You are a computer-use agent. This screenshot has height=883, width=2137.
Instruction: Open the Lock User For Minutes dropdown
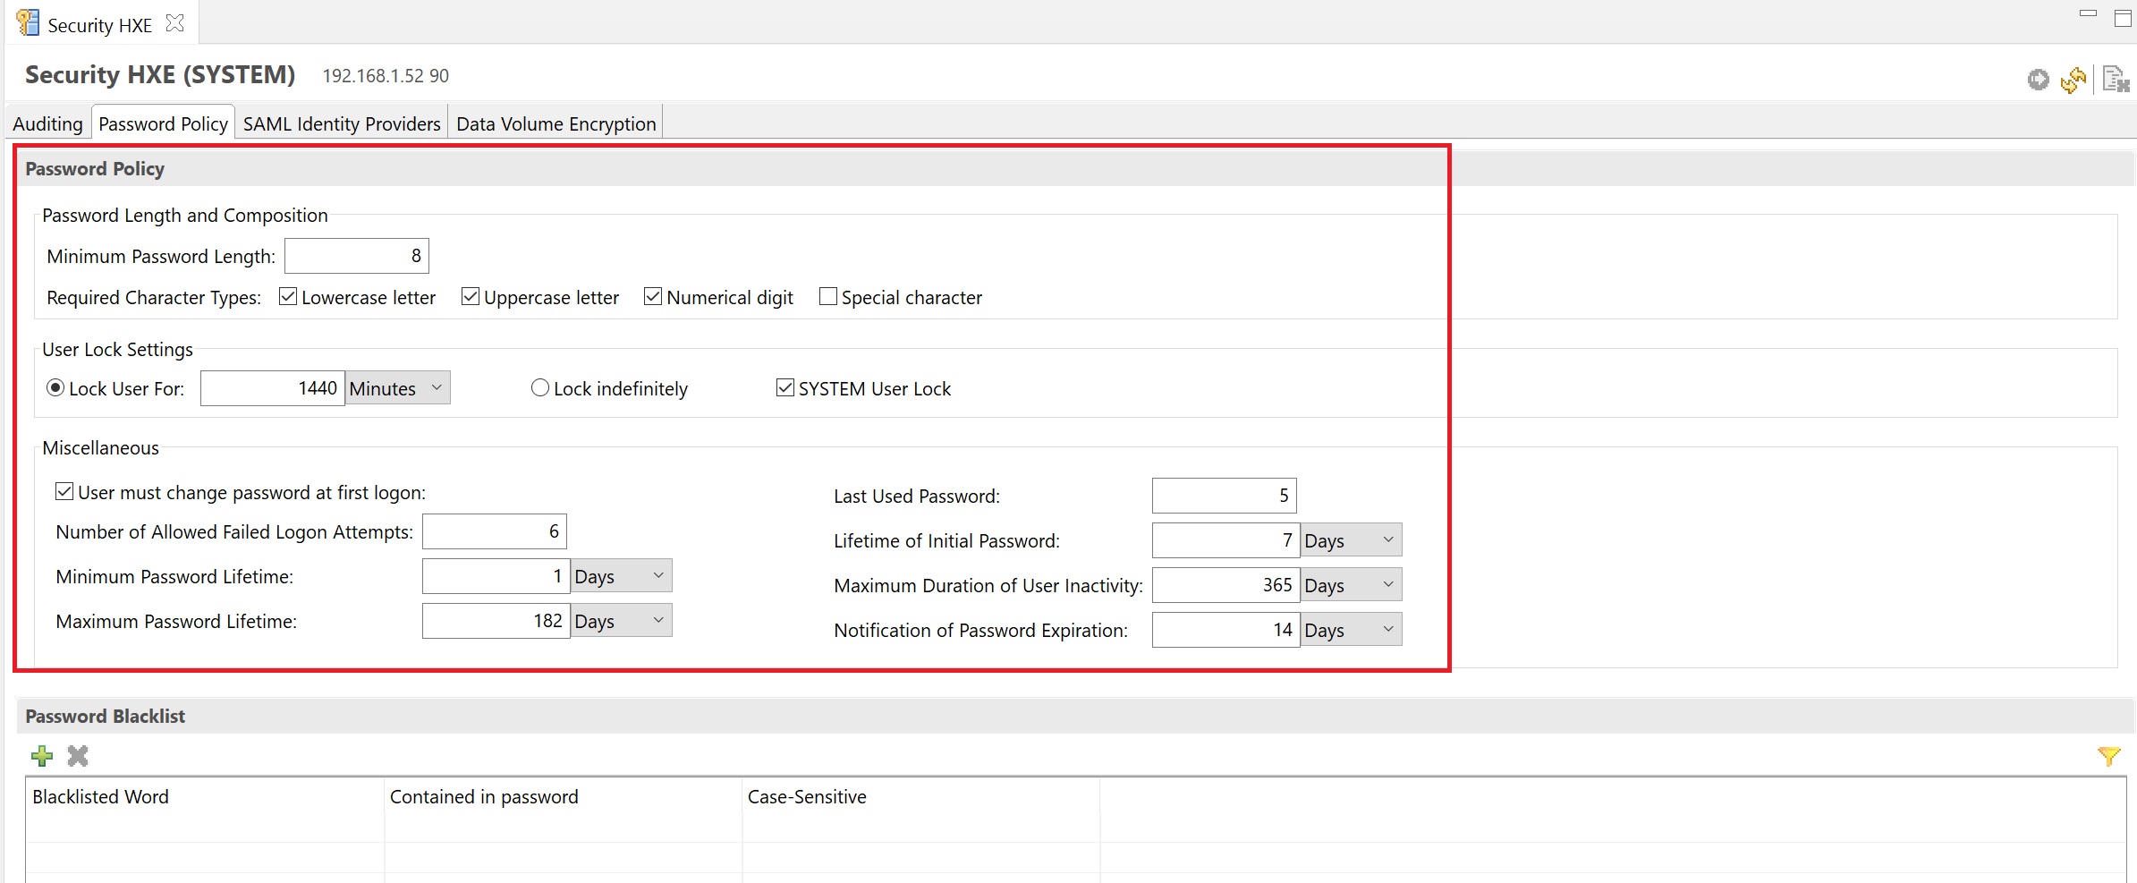coord(398,388)
